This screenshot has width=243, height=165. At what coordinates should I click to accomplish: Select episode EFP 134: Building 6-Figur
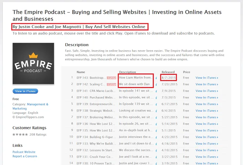coord(96,137)
